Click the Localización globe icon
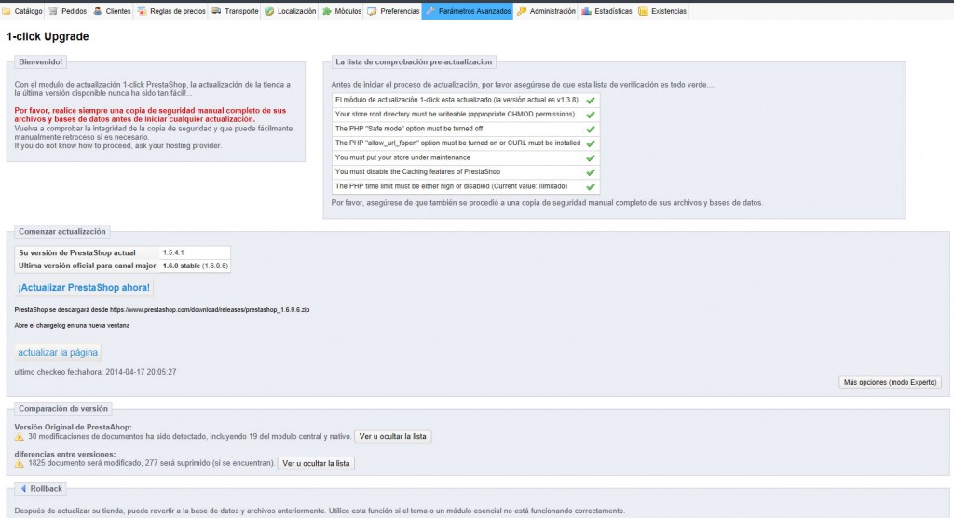This screenshot has height=518, width=954. (x=269, y=11)
